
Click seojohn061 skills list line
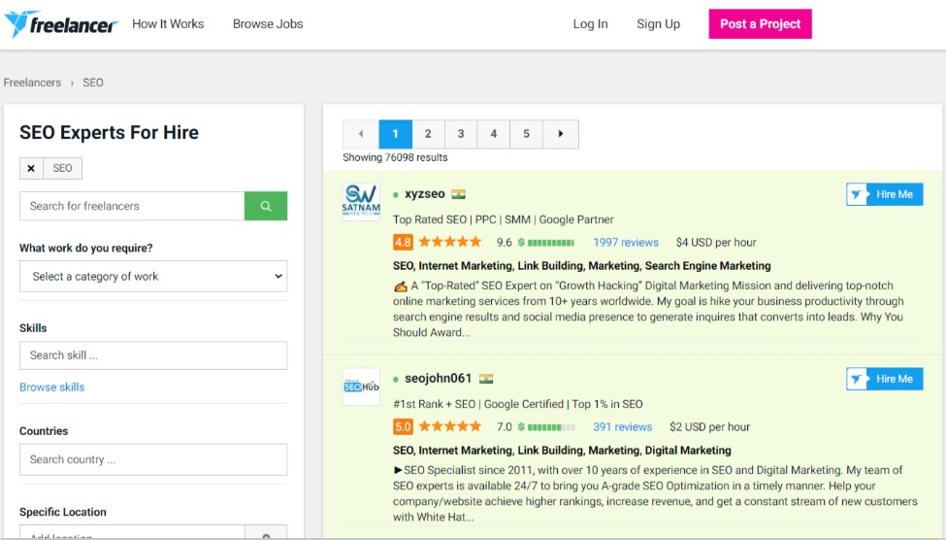tap(562, 451)
